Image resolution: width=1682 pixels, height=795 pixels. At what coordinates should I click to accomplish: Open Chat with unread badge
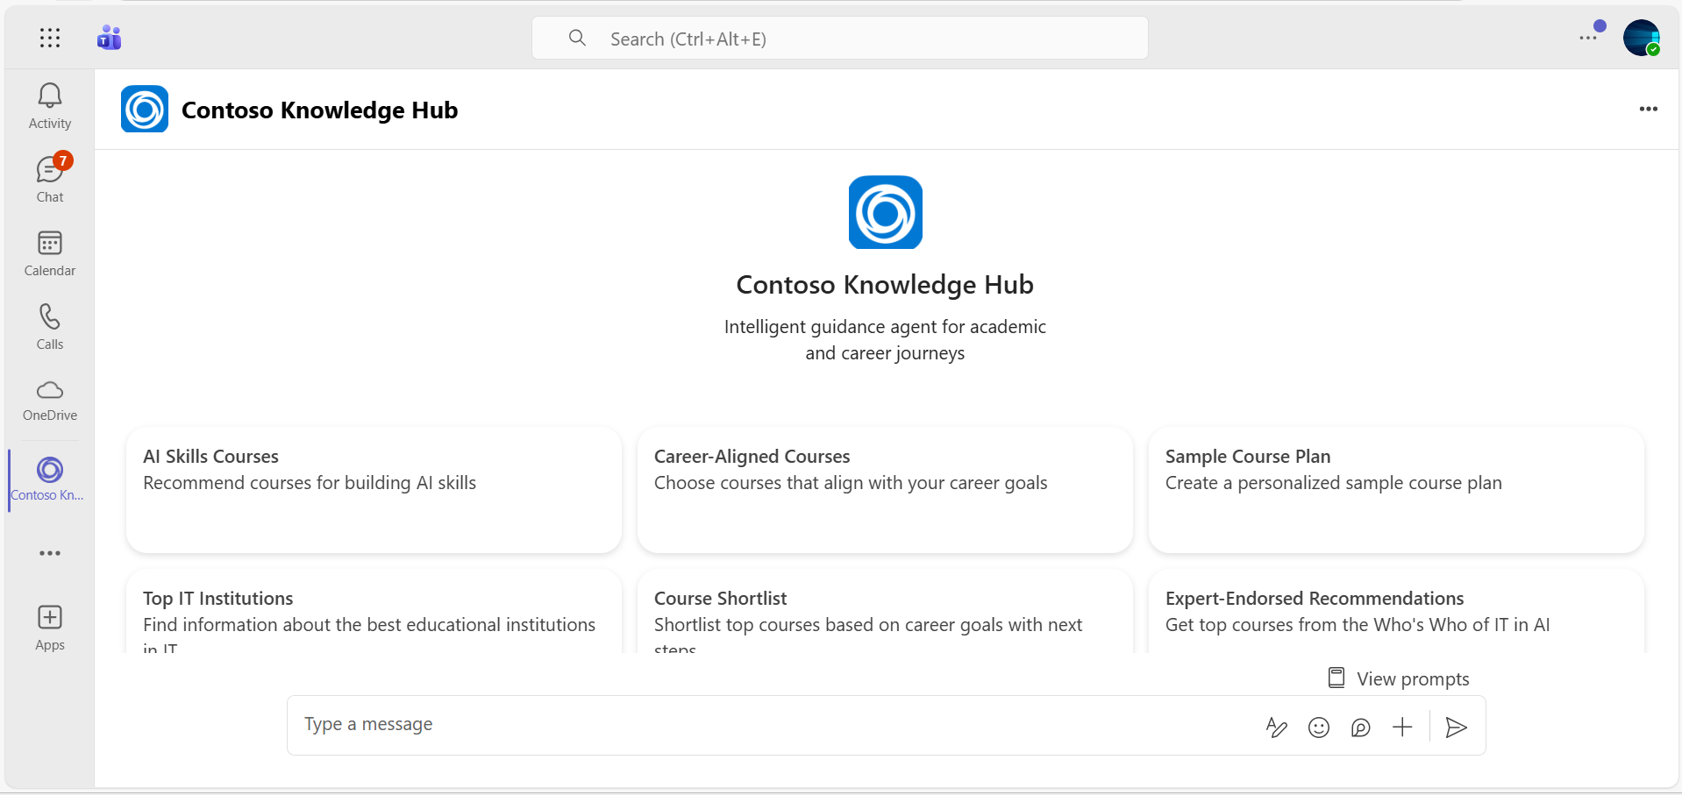click(x=50, y=179)
